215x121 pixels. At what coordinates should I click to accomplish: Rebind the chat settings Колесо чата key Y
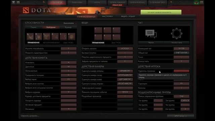(181, 62)
